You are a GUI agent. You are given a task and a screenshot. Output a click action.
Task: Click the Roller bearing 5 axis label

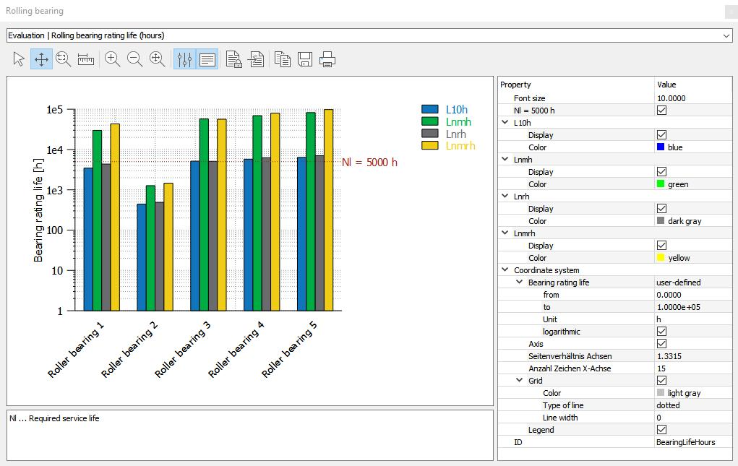[x=289, y=350]
